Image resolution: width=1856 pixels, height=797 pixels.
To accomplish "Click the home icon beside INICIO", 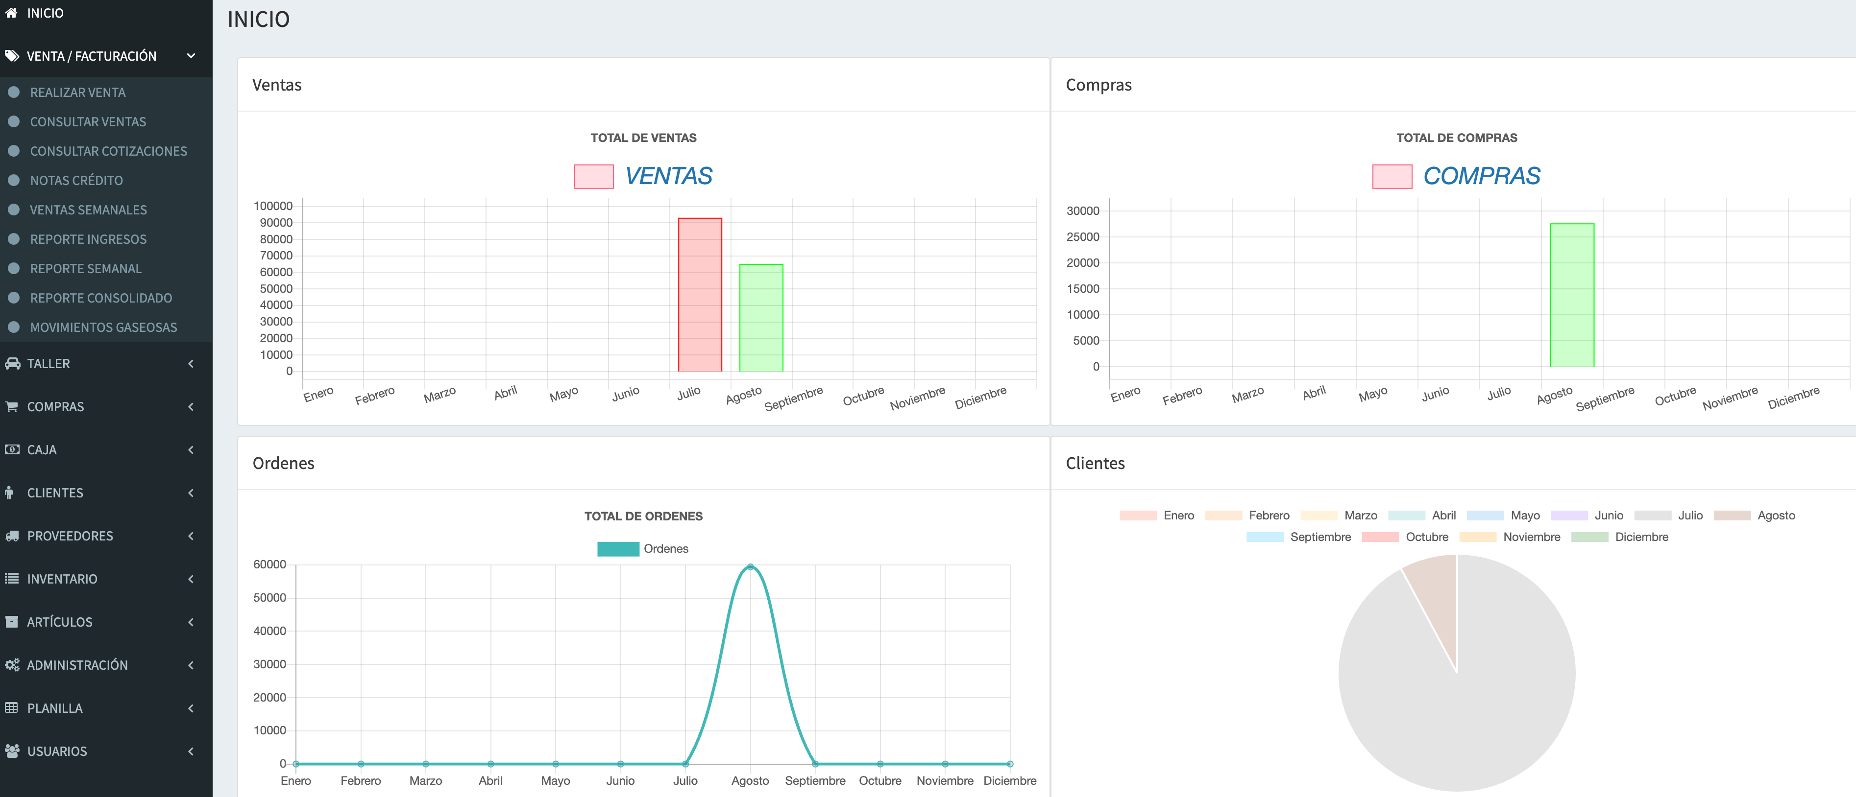I will (12, 13).
